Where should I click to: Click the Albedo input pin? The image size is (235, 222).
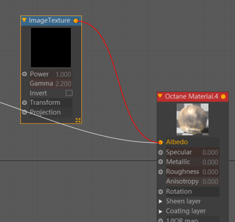(x=161, y=142)
